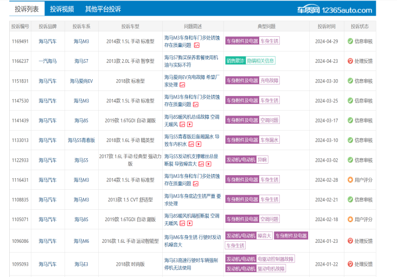The width and height of the screenshot is (397, 277).
Task: Click the 电驱动控制器故障 tag
Action: (276, 259)
